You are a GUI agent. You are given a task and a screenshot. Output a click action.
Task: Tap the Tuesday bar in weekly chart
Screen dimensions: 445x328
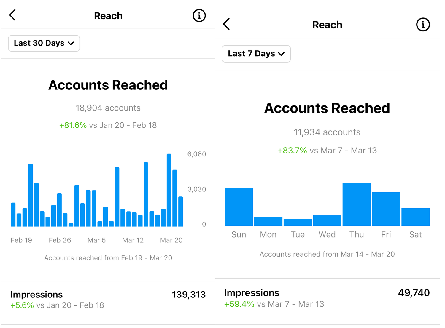(298, 222)
